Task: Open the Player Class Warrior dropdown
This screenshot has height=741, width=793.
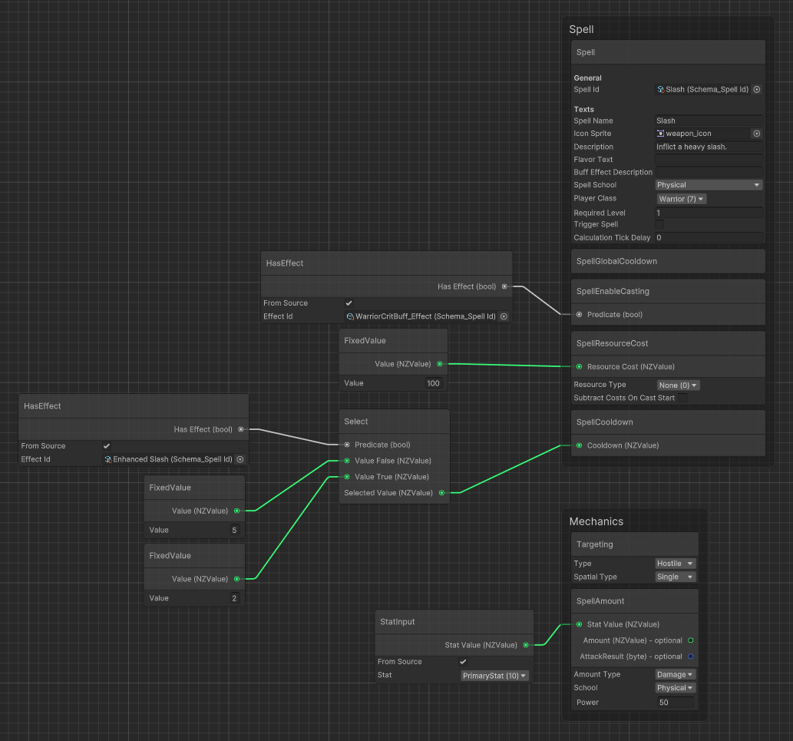Action: click(681, 198)
